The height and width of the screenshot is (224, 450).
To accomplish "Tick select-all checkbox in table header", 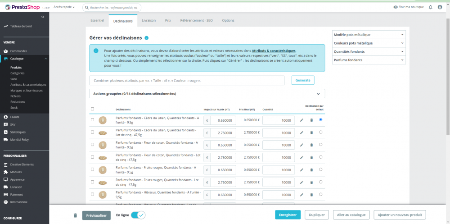I will (92, 109).
